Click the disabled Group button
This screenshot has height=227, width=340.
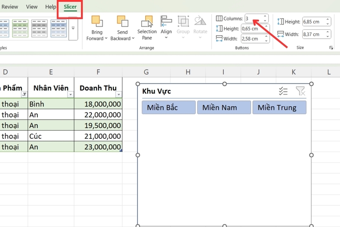pos(183,27)
